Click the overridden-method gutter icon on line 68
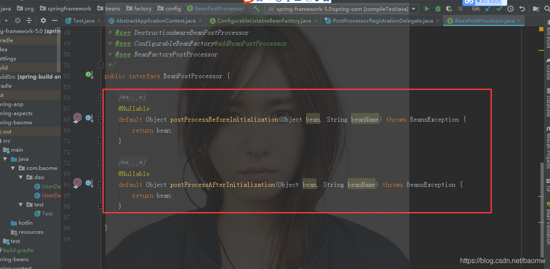 pyautogui.click(x=89, y=118)
